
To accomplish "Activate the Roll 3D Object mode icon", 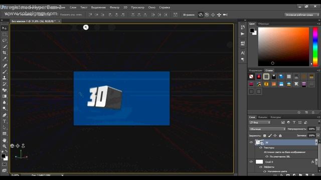I will pyautogui.click(x=207, y=14).
